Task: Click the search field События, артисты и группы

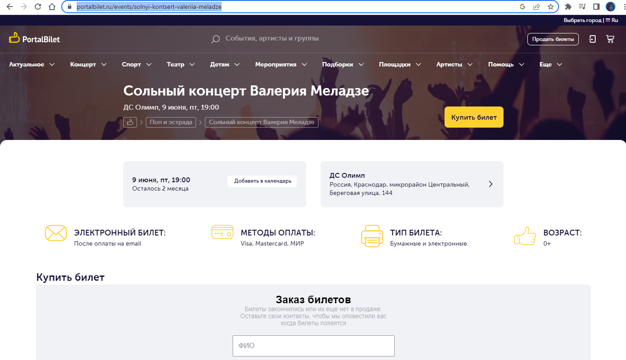Action: tap(272, 39)
